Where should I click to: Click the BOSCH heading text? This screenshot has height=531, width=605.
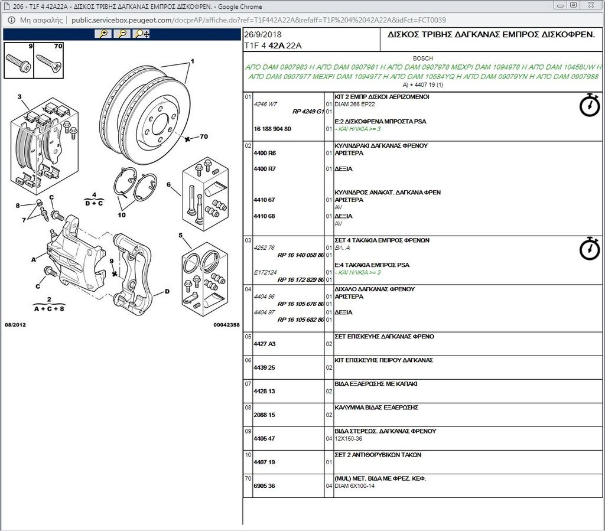[423, 58]
